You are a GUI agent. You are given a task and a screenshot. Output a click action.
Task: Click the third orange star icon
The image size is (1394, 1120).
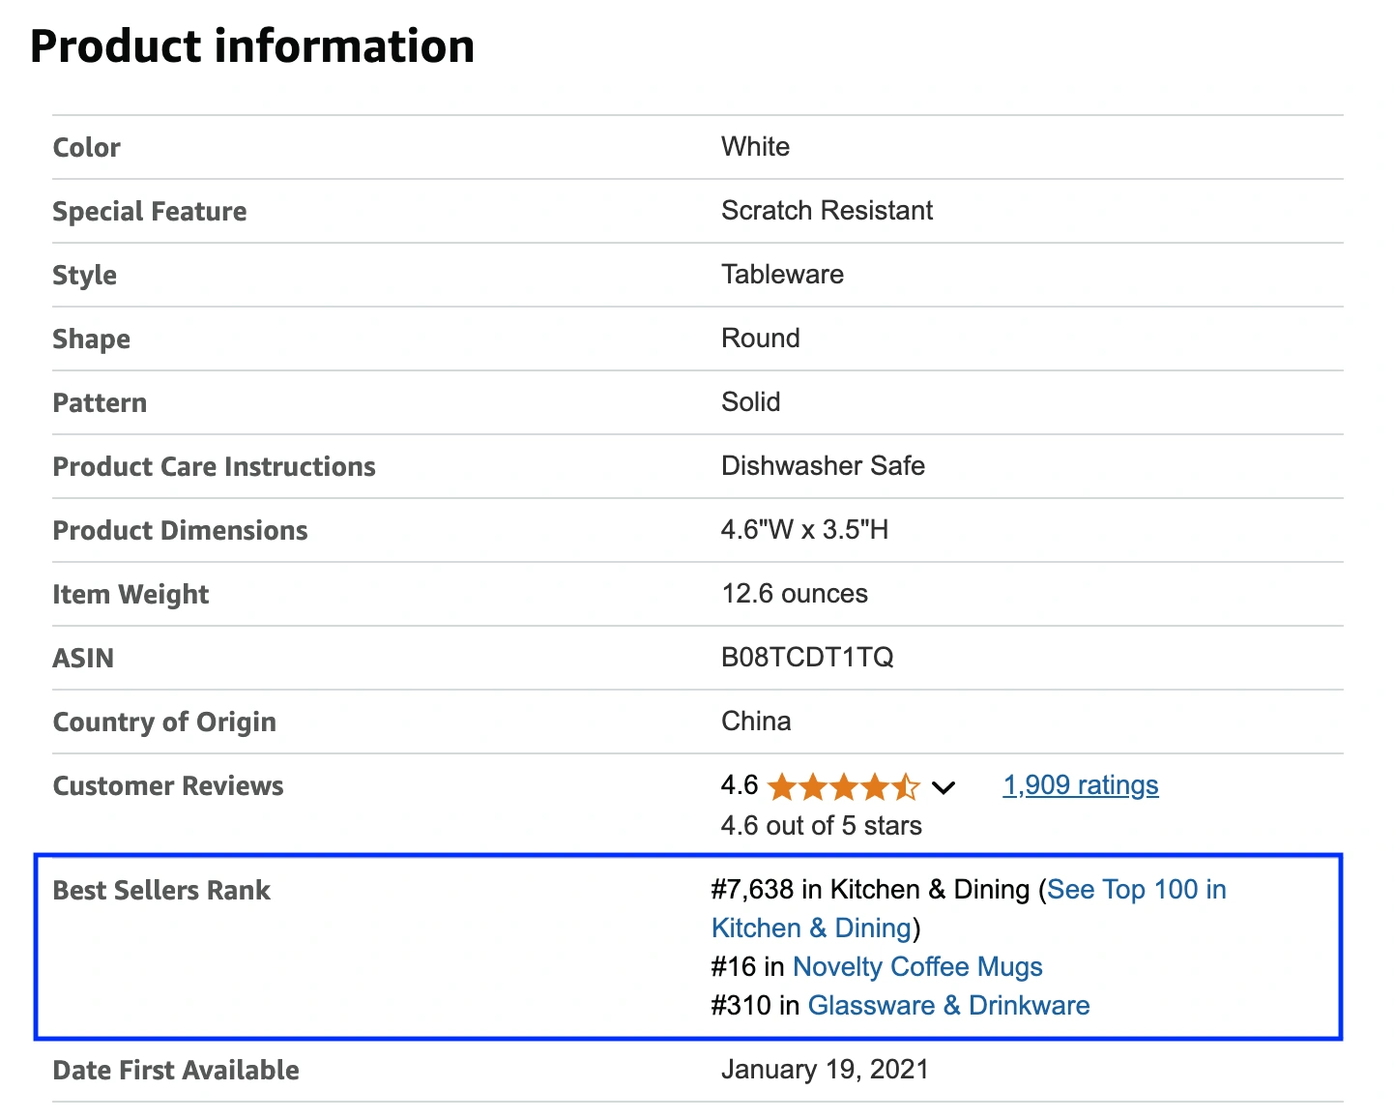pos(845,786)
